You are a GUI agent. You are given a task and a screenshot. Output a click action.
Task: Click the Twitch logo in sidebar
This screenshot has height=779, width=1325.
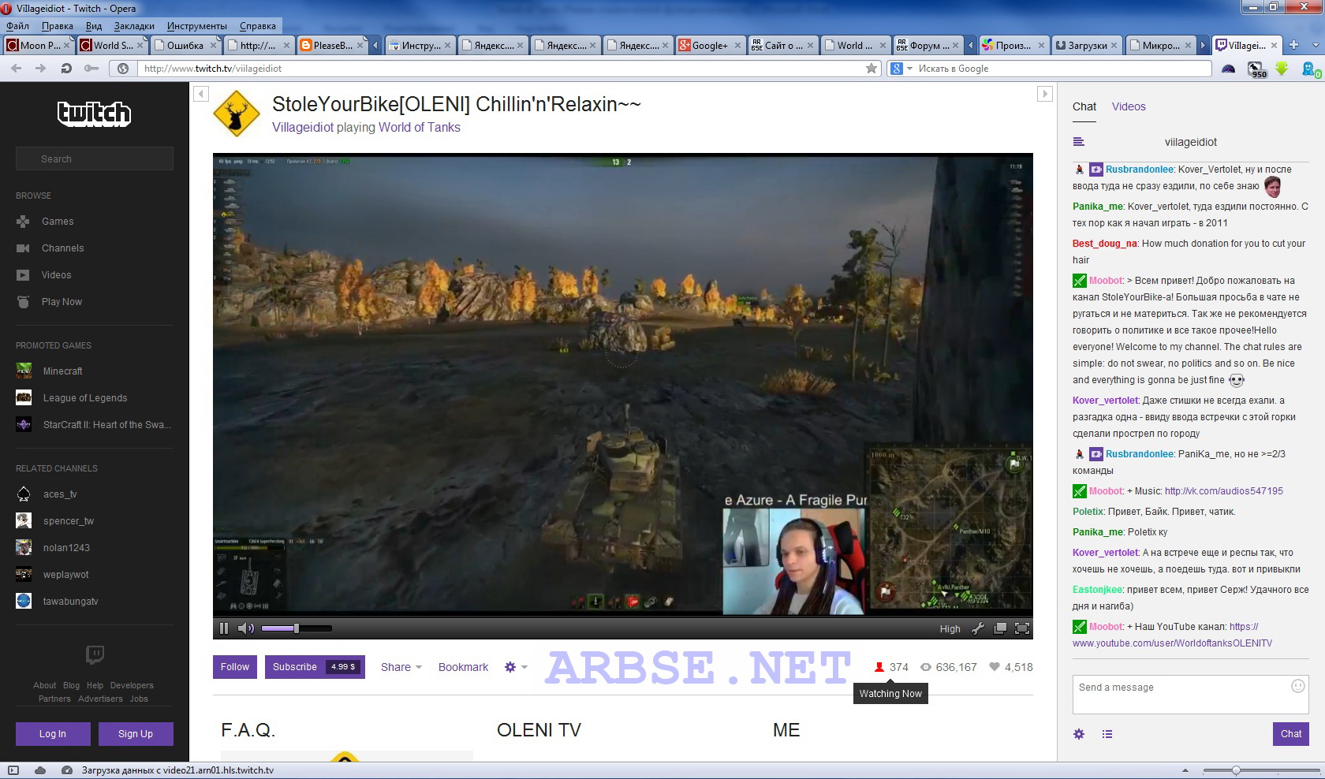click(94, 114)
